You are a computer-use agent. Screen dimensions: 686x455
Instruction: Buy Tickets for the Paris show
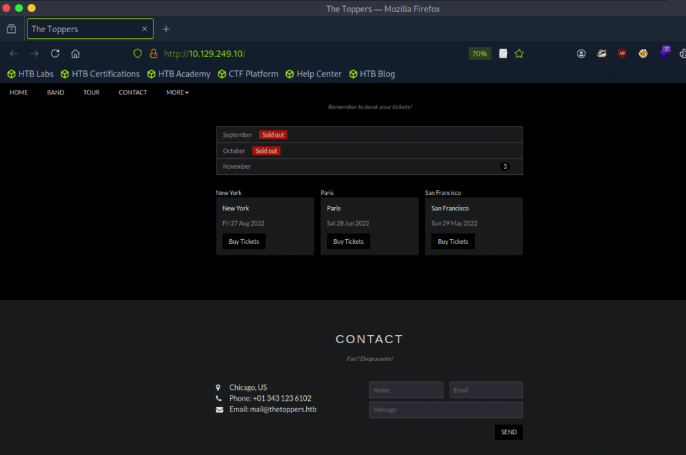click(348, 241)
